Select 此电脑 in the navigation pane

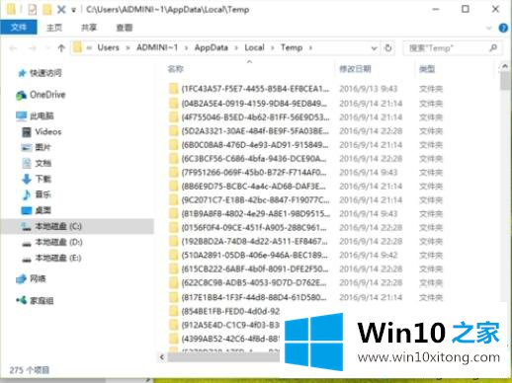(42, 115)
